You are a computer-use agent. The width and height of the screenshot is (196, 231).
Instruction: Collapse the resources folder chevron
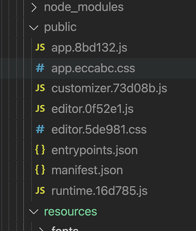pyautogui.click(x=34, y=212)
